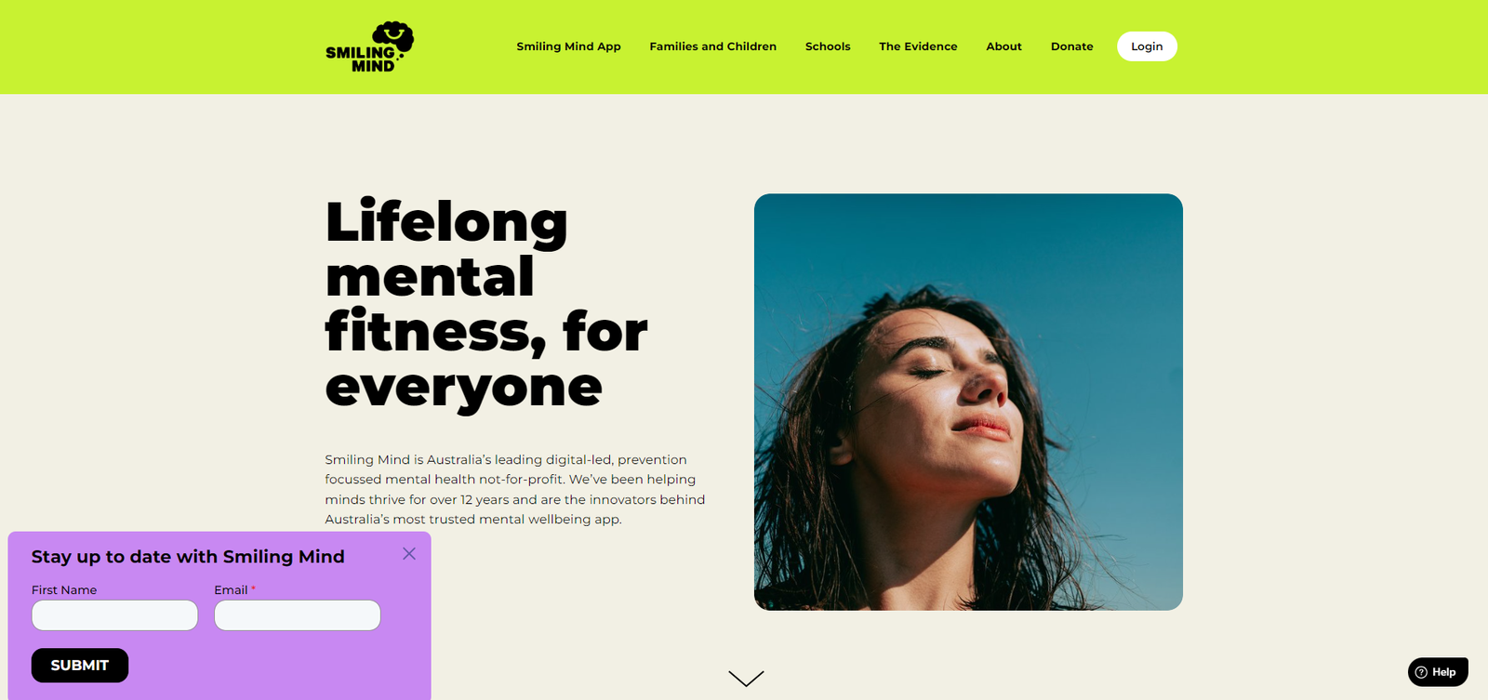This screenshot has height=700, width=1488.
Task: Click the woman's portrait hero image
Action: (x=968, y=402)
